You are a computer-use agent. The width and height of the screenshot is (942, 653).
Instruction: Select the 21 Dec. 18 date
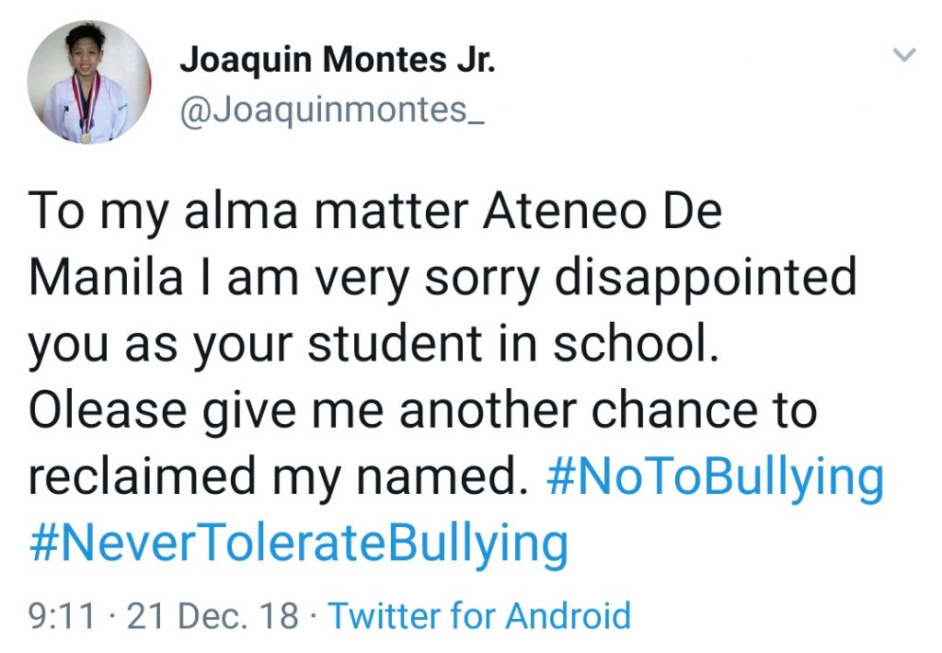coord(213,615)
